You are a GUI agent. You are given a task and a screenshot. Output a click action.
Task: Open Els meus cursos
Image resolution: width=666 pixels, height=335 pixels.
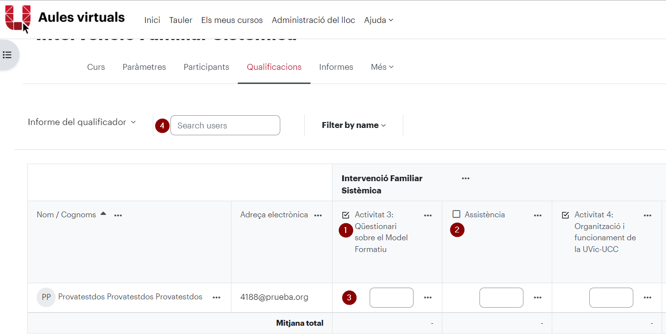coord(232,20)
